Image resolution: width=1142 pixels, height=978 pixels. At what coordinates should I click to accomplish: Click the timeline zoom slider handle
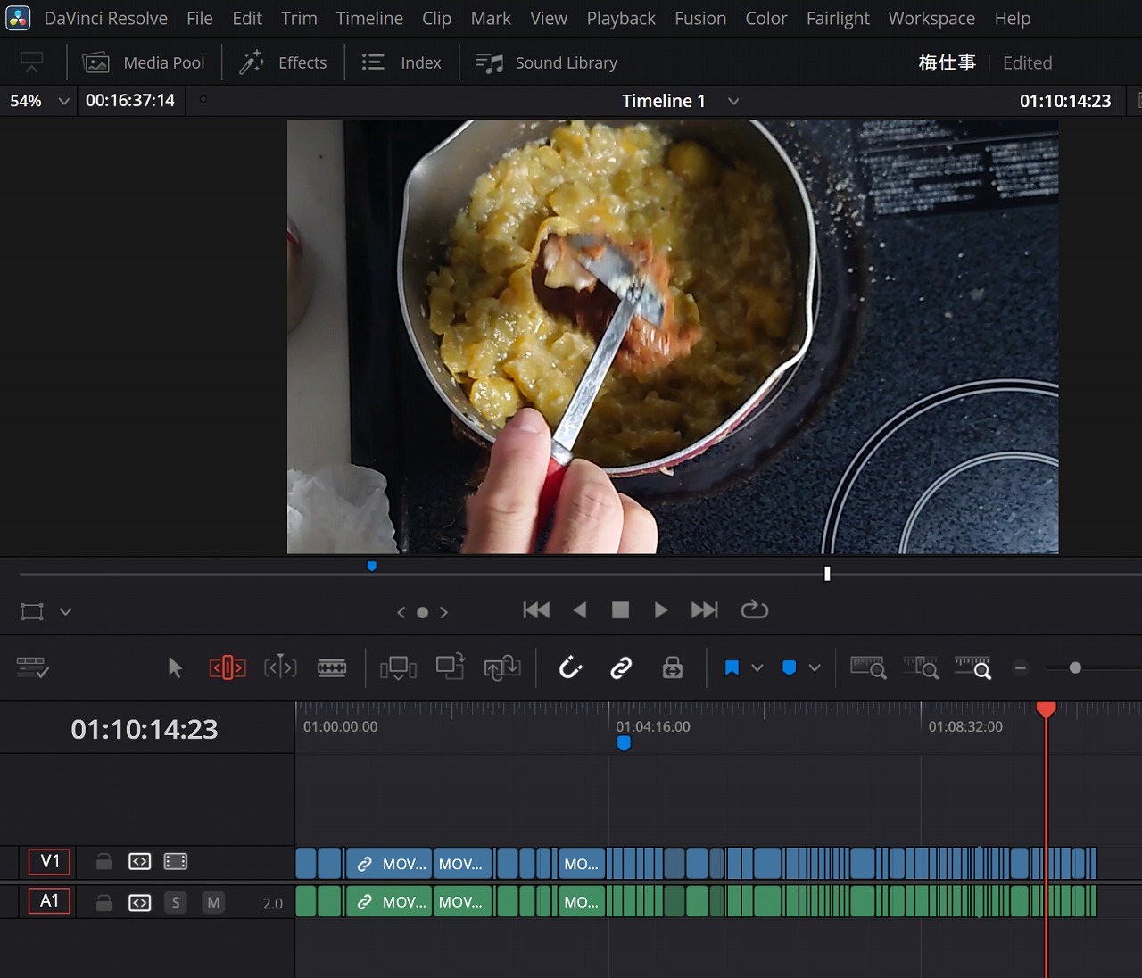tap(1075, 667)
